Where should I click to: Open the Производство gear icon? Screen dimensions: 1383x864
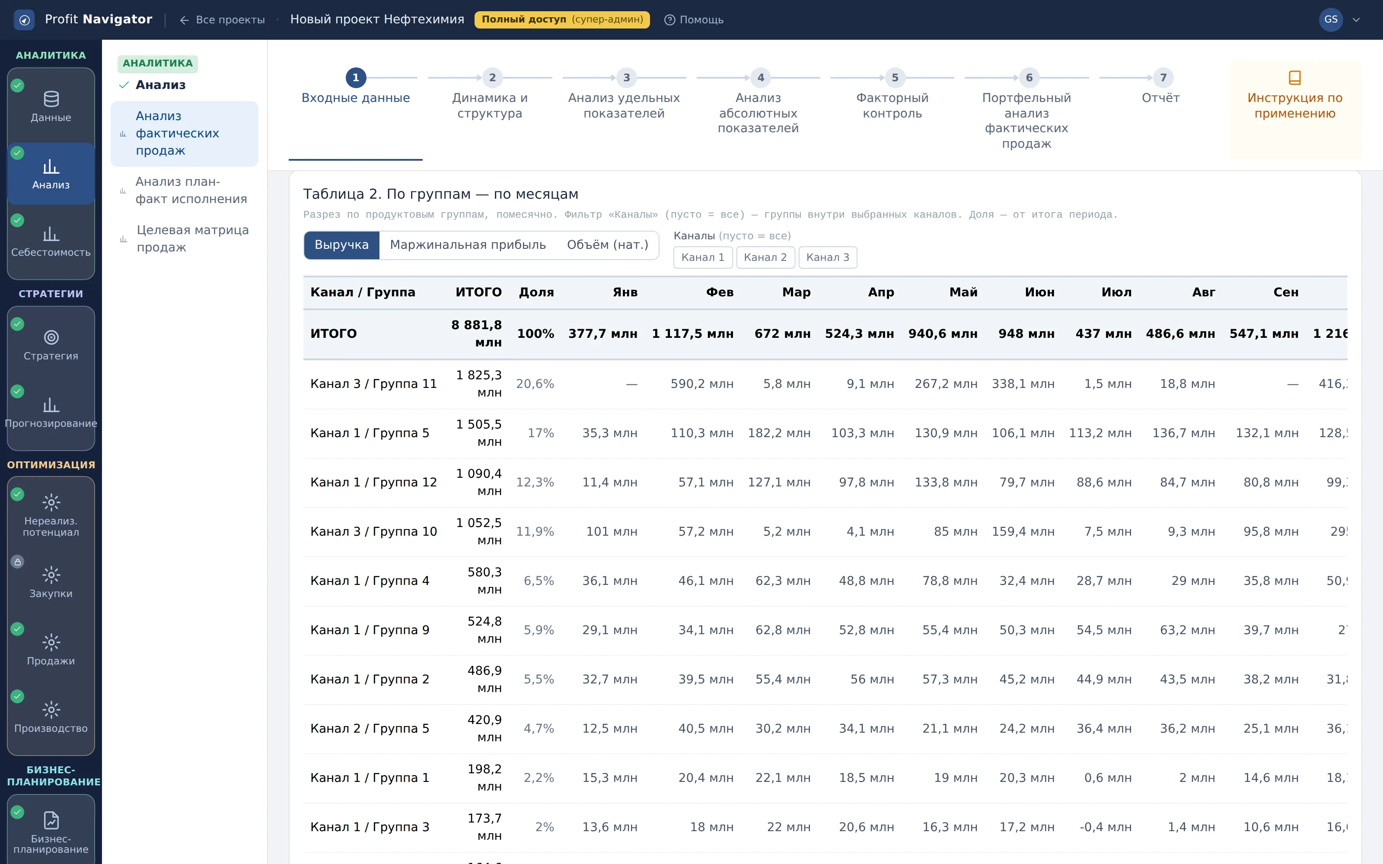tap(51, 710)
